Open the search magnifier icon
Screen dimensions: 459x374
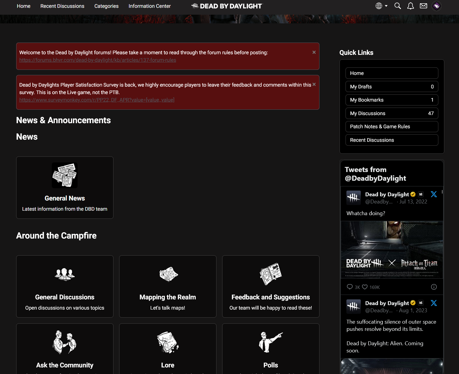click(398, 6)
